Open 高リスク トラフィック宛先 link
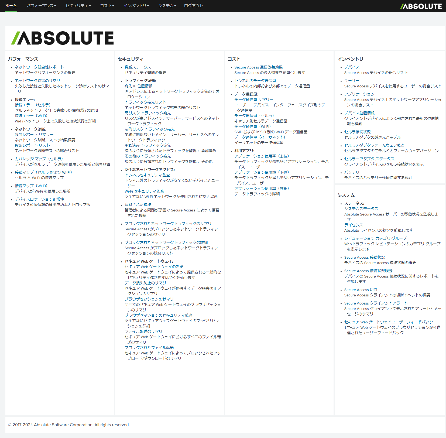 pyautogui.click(x=148, y=113)
